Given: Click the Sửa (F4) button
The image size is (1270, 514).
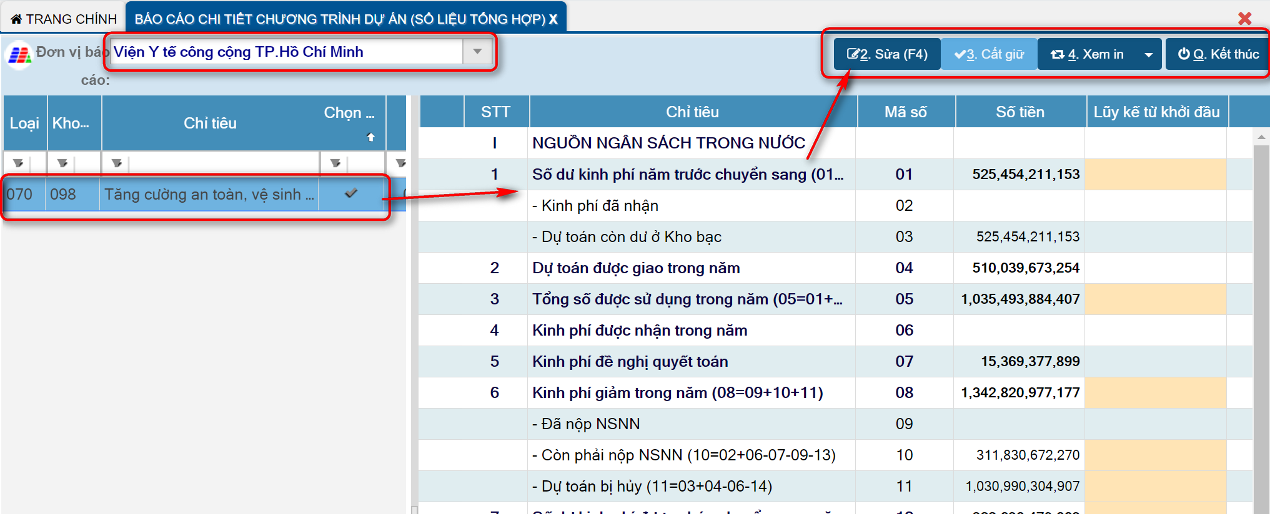Looking at the screenshot, I should click(x=887, y=55).
